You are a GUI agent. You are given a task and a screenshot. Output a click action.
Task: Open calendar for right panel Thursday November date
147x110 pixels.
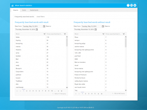(x=96, y=29)
